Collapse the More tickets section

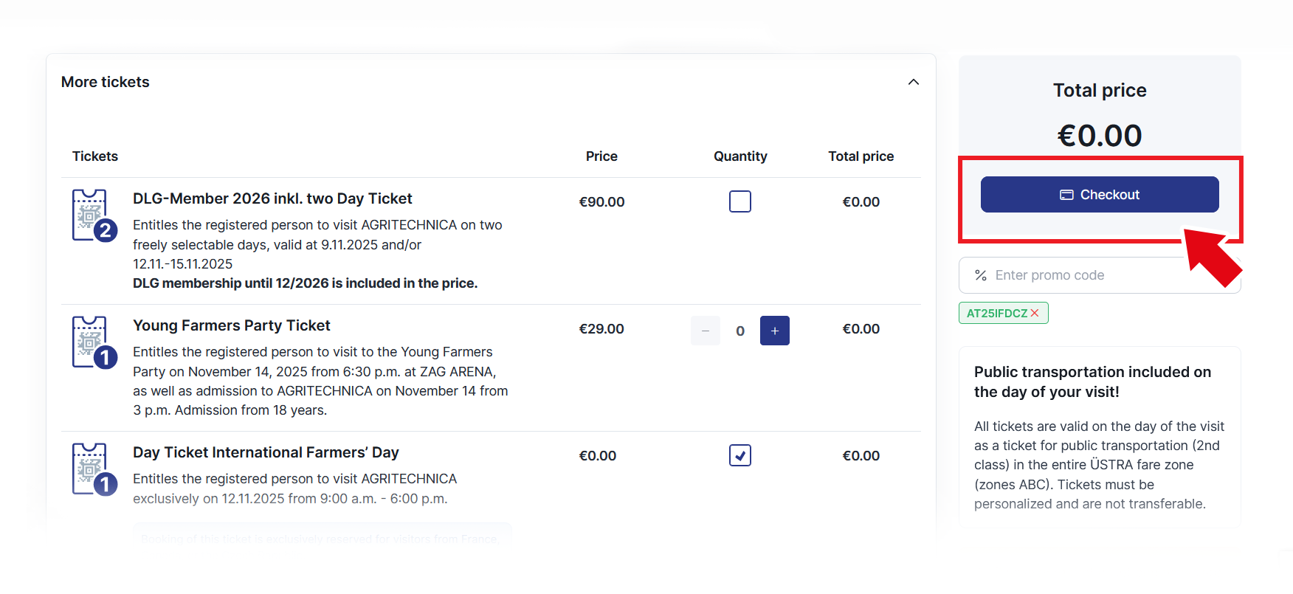point(913,82)
